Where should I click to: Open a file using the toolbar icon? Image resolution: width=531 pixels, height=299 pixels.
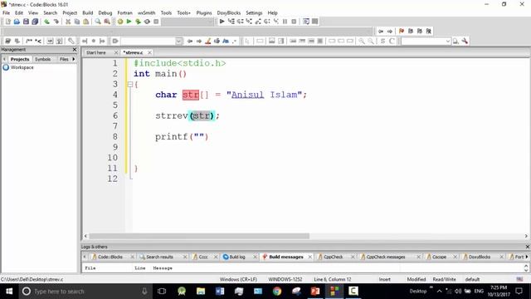click(17, 22)
